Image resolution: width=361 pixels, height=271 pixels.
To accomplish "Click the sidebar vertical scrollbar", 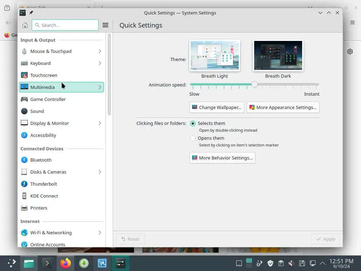I will (109, 74).
